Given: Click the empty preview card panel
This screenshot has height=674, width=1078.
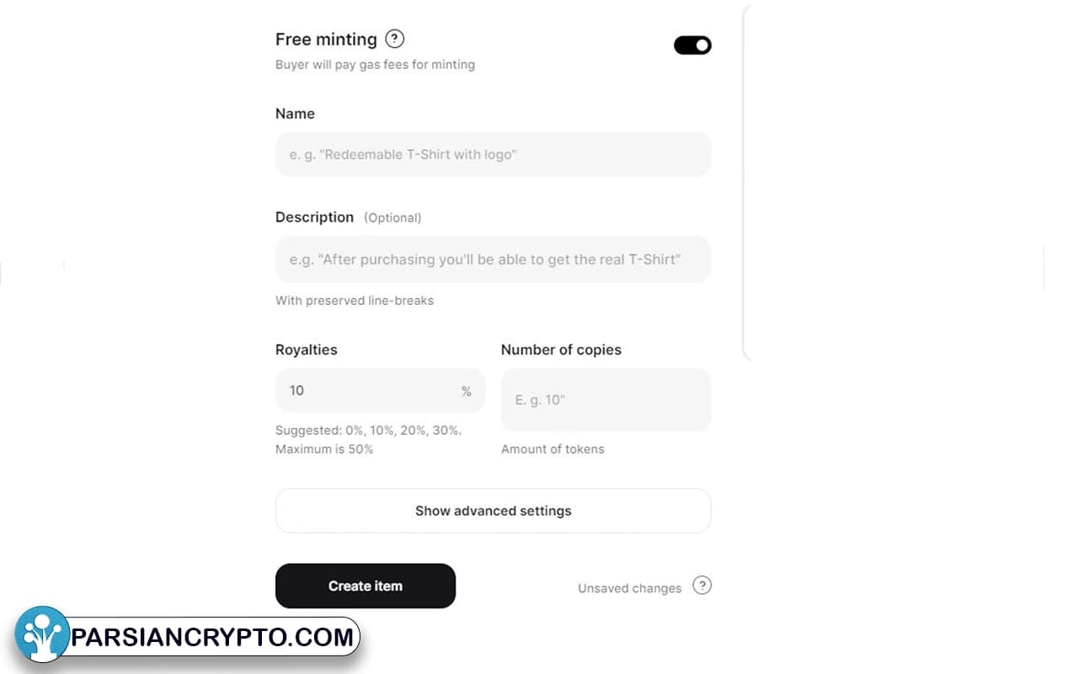Looking at the screenshot, I should (x=893, y=181).
